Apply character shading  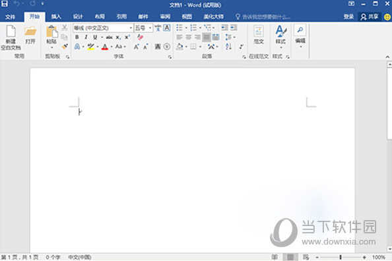[158, 46]
